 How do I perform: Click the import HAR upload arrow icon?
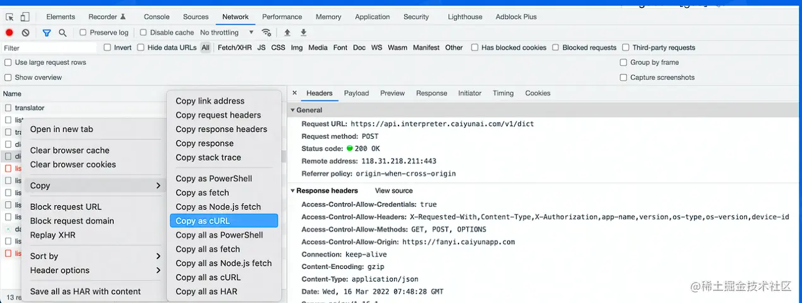pyautogui.click(x=287, y=33)
